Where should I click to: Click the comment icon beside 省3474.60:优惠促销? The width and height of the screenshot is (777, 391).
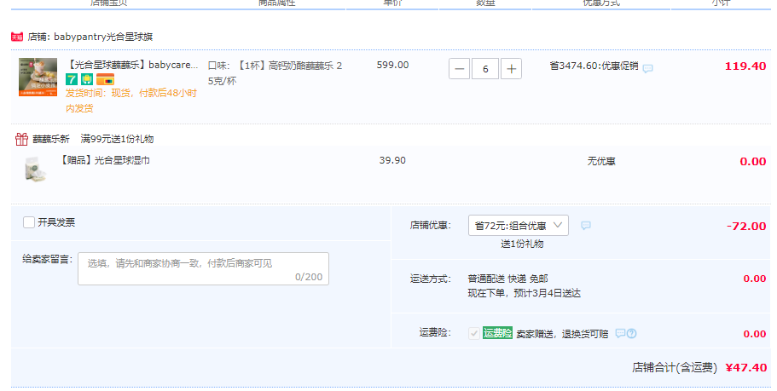tap(647, 68)
